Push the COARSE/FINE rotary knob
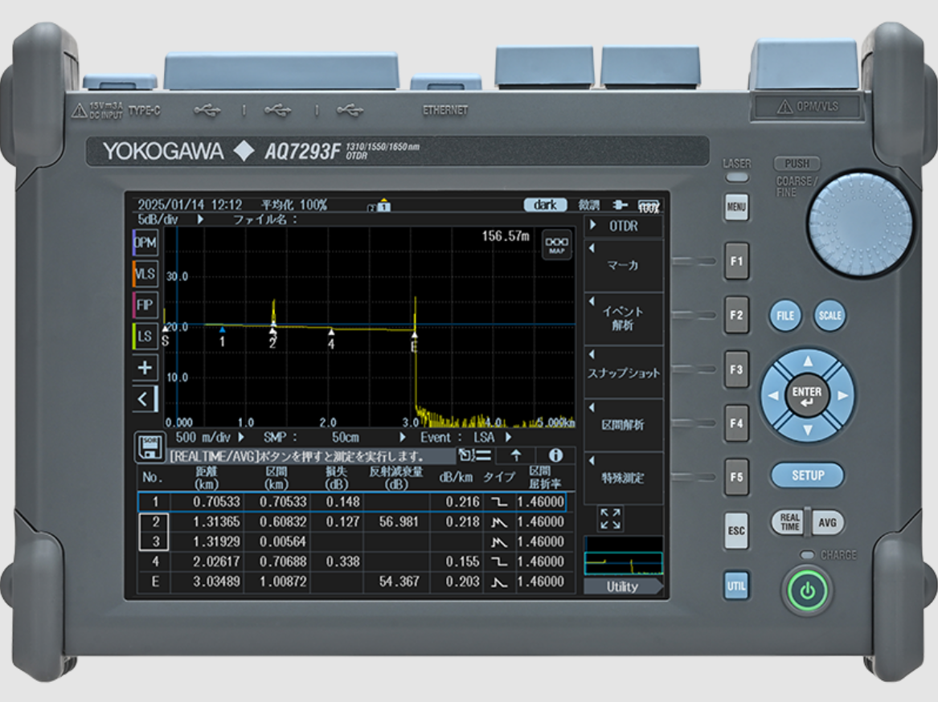 [x=860, y=224]
